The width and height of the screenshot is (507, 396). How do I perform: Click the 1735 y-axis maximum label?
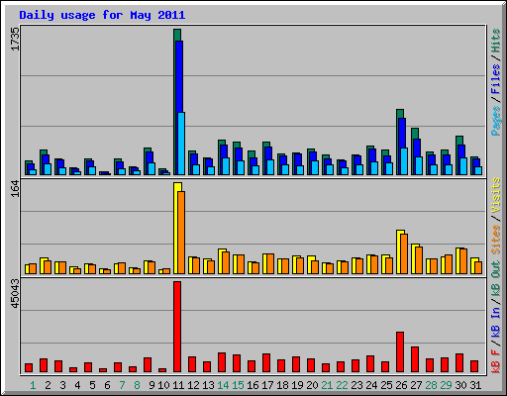[x=15, y=39]
